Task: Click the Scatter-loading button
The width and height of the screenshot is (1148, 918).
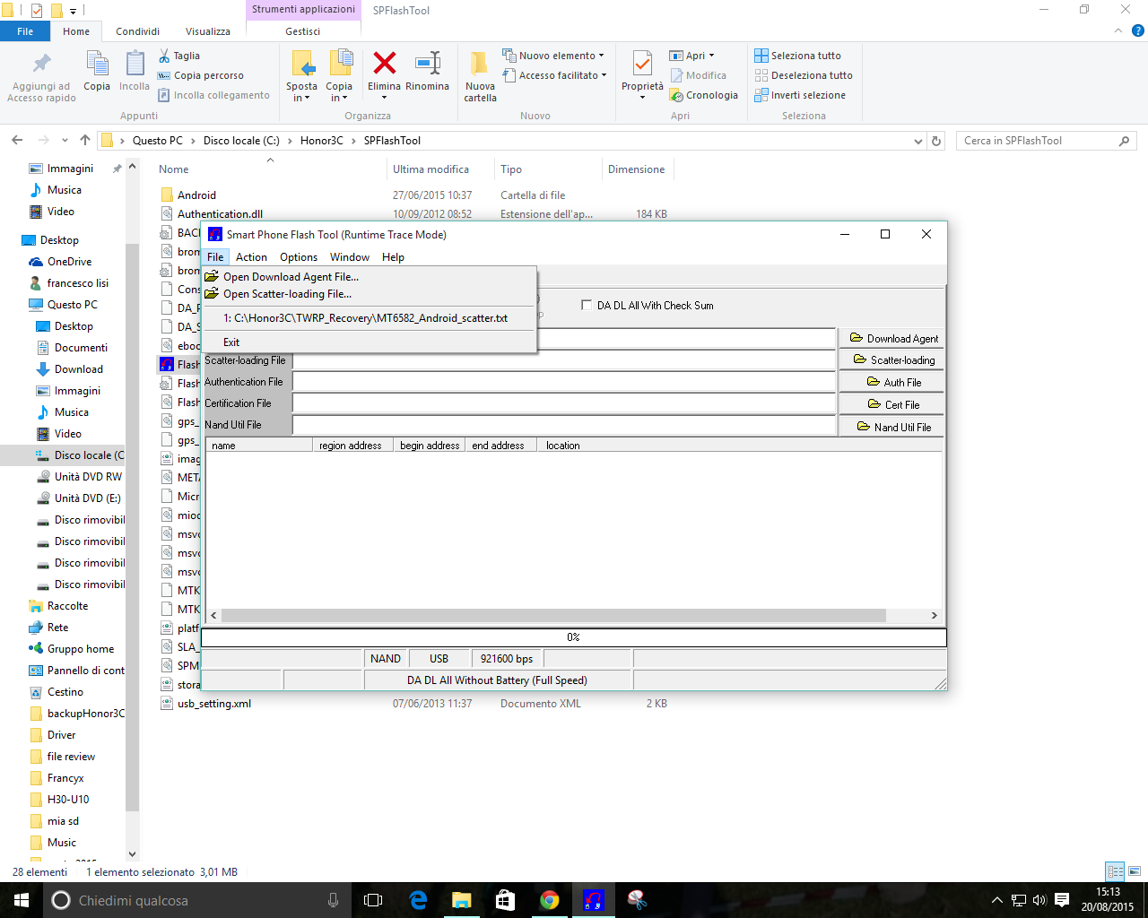Action: pyautogui.click(x=893, y=359)
